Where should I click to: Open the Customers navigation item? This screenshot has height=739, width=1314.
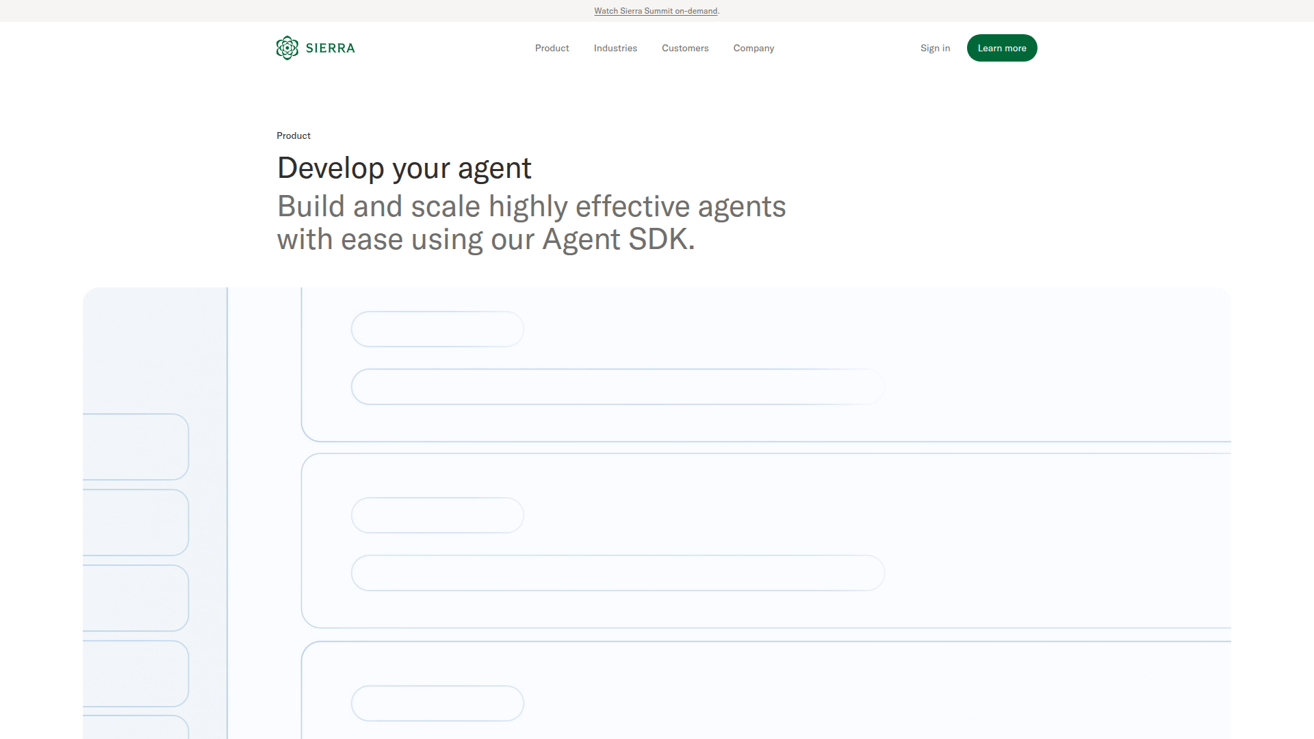(x=685, y=48)
